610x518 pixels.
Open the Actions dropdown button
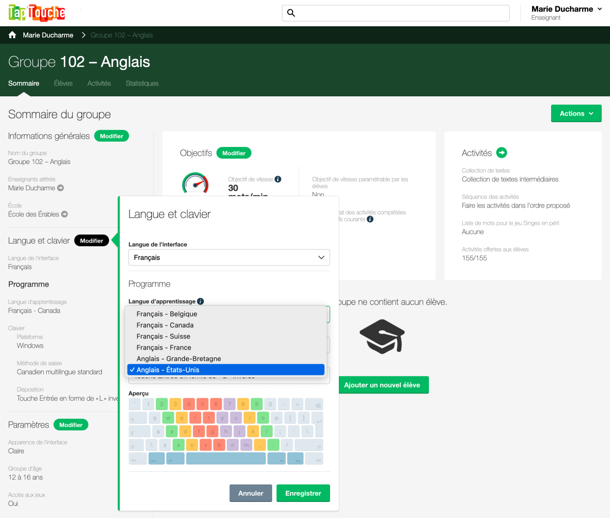(x=576, y=113)
